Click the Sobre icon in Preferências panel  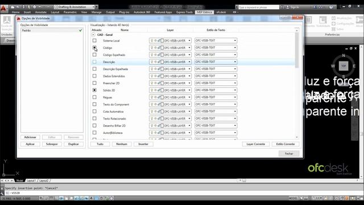[x=334, y=29]
